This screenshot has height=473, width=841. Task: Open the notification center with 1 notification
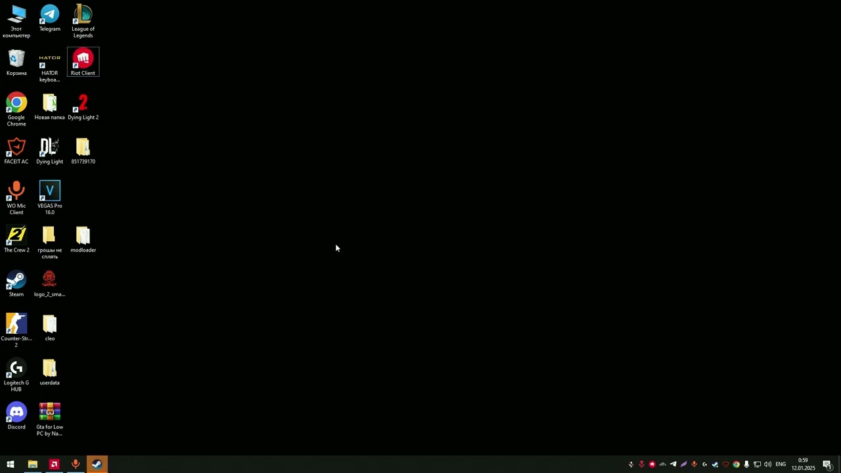click(827, 464)
